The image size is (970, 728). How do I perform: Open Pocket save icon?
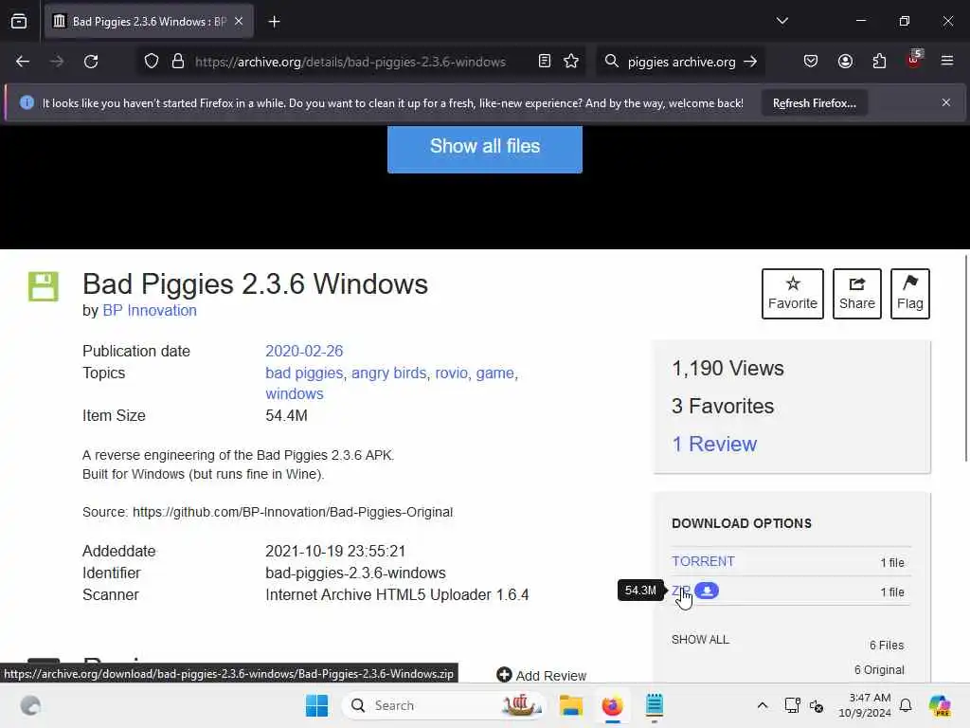pyautogui.click(x=811, y=62)
